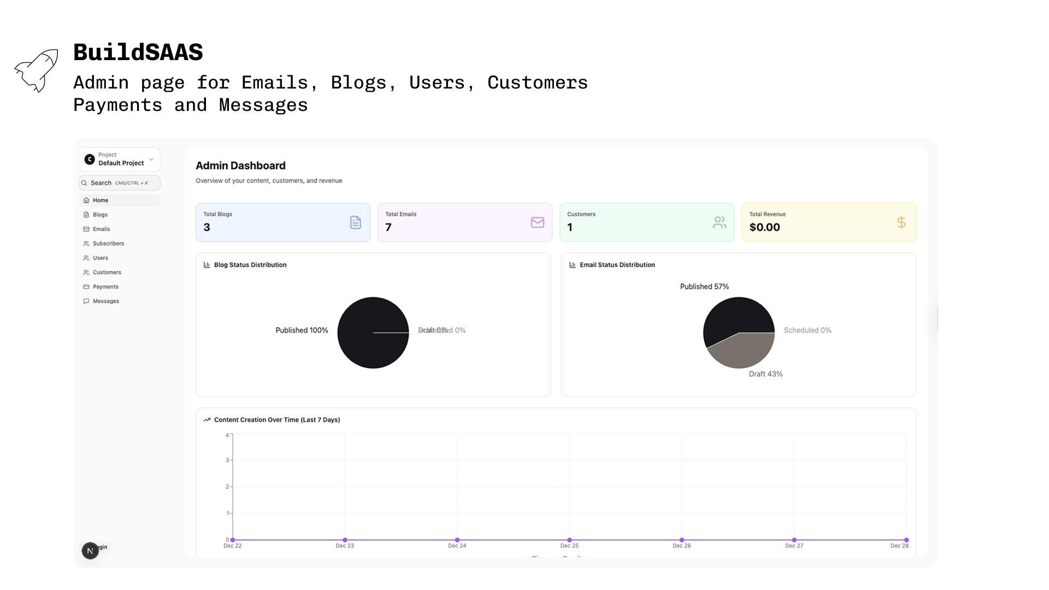This screenshot has width=1049, height=590.
Task: Click the document icon on Total Blogs card
Action: click(356, 222)
